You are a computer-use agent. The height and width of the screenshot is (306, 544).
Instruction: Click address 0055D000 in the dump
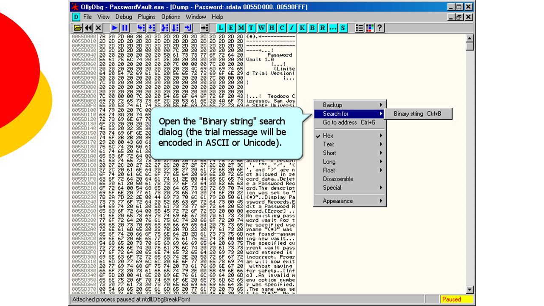click(84, 37)
